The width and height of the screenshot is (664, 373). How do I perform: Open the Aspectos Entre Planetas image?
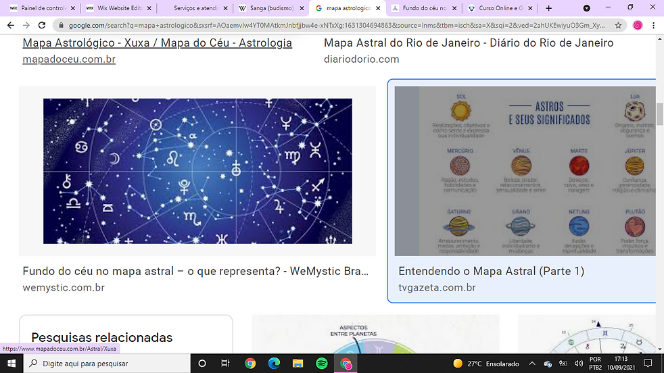pyautogui.click(x=376, y=334)
